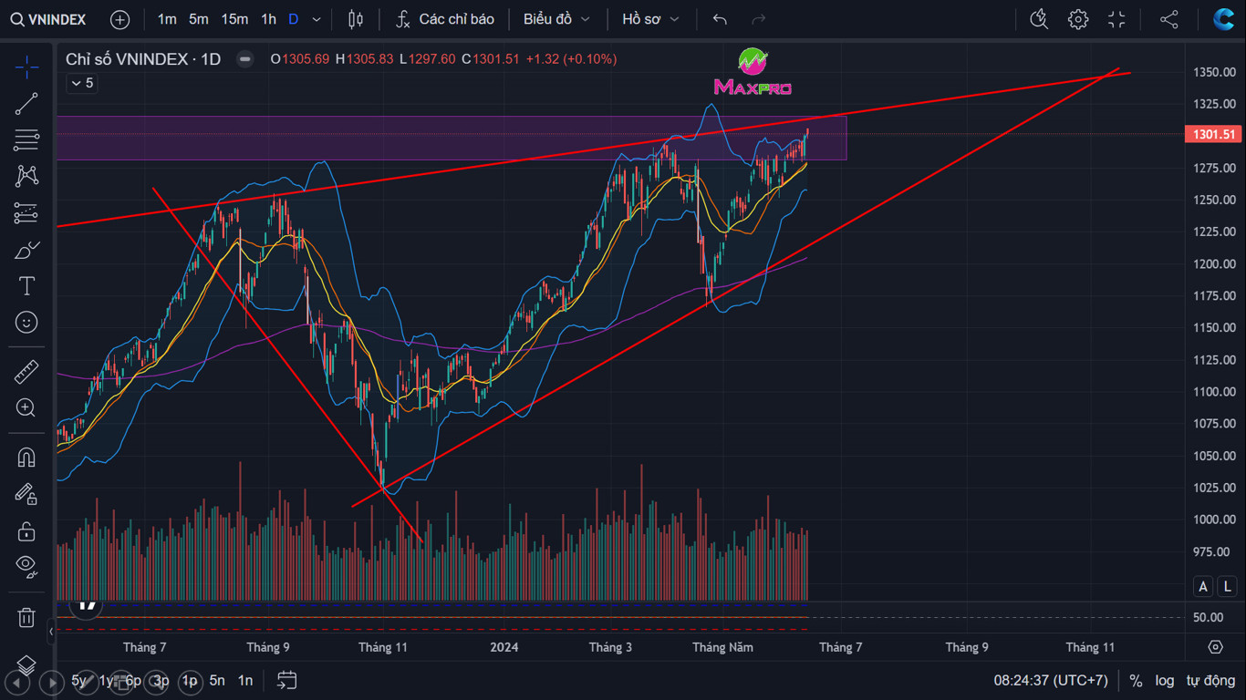This screenshot has width=1246, height=700.
Task: Select the brush drawing tool
Action: click(x=26, y=250)
